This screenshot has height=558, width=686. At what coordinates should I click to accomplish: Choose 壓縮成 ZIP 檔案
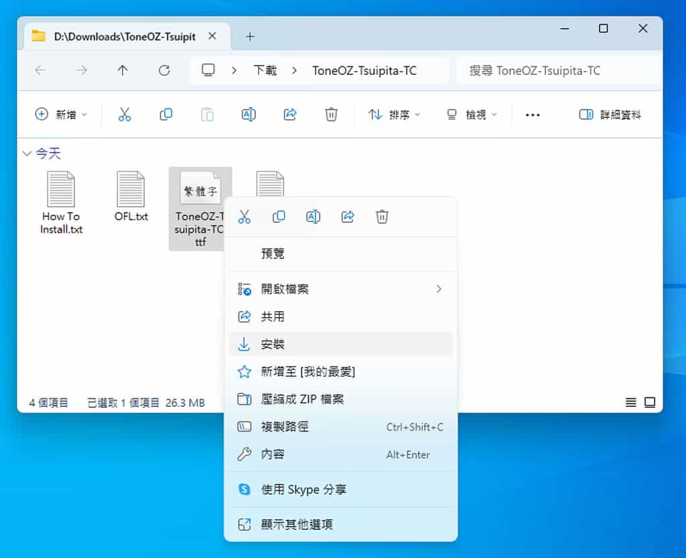tap(341, 399)
